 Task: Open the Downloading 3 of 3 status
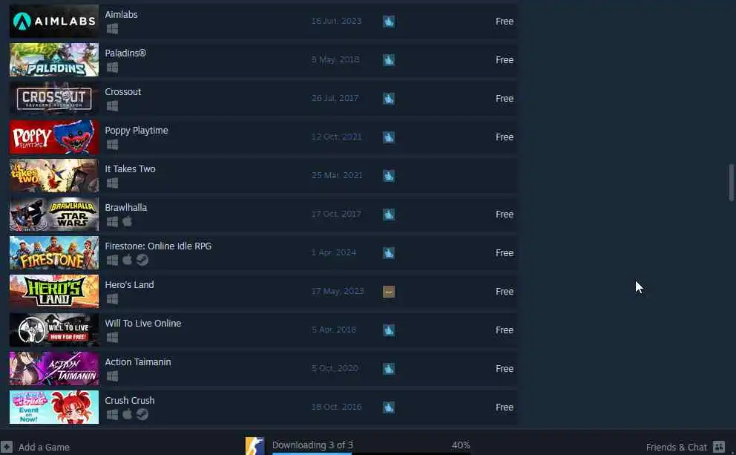(312, 445)
